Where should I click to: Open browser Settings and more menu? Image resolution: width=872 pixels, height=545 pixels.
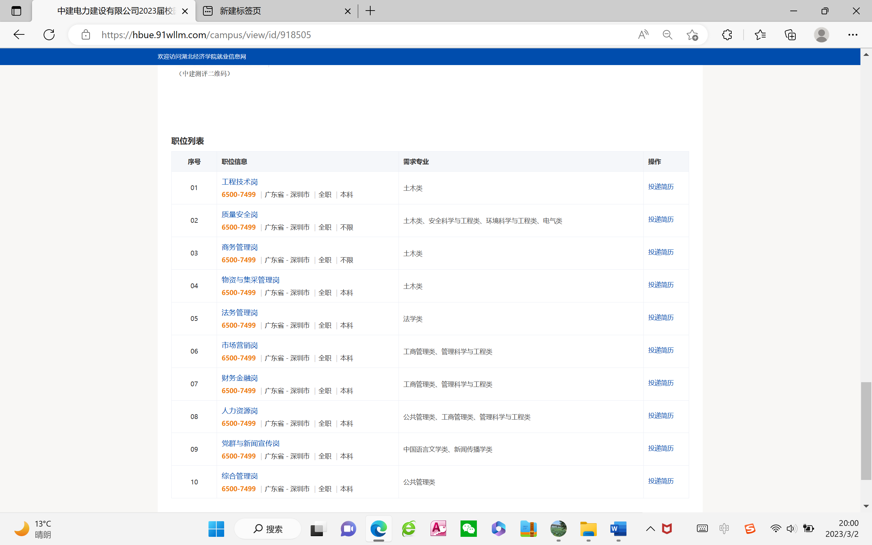pos(853,35)
